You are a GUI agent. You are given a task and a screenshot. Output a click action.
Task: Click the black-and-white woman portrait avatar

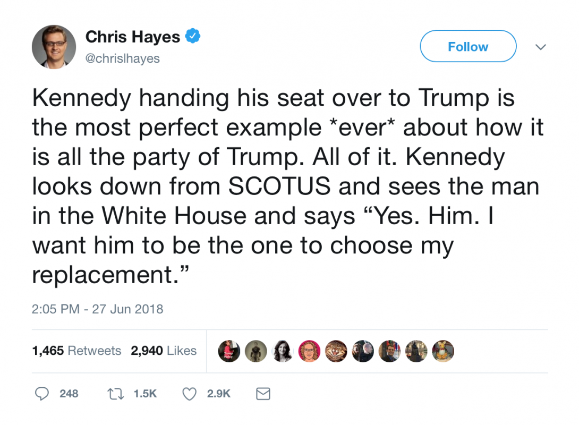283,351
